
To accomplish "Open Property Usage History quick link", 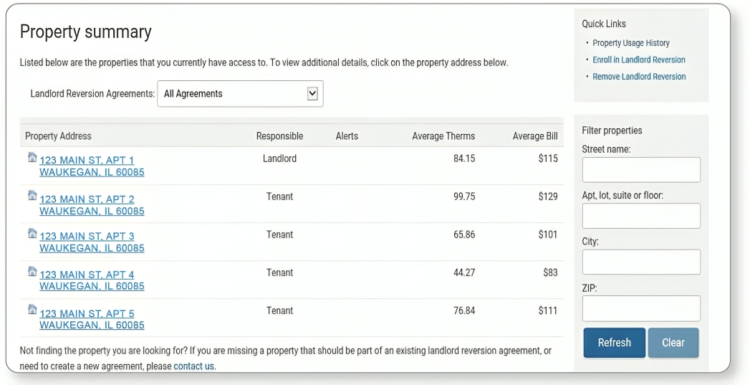I will (x=630, y=43).
